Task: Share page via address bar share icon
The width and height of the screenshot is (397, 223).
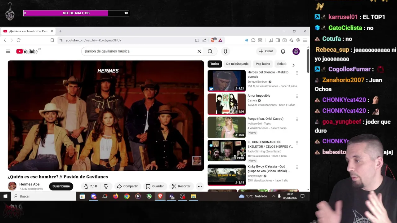Action: coord(204,40)
